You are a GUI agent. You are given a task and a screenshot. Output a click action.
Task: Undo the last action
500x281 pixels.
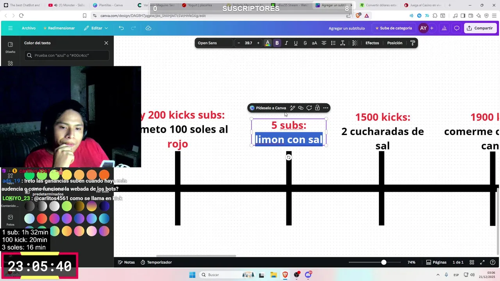click(x=121, y=28)
